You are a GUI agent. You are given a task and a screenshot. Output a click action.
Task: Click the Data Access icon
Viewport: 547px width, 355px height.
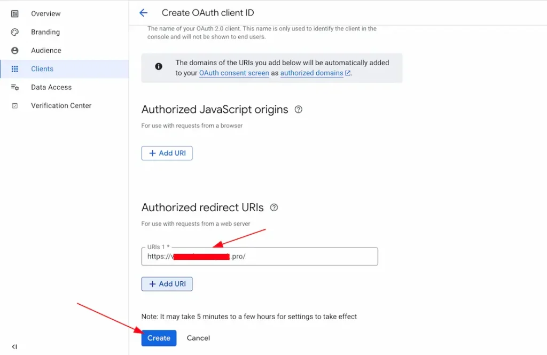pos(15,87)
